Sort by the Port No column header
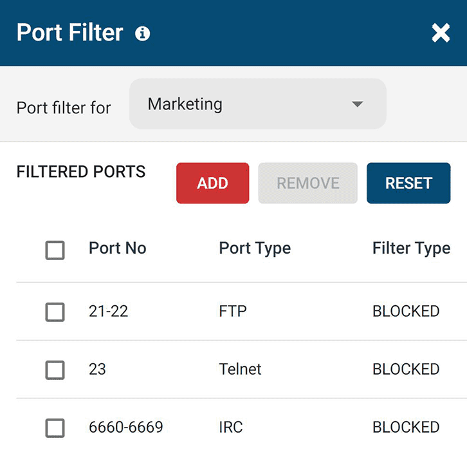This screenshot has width=467, height=461. click(x=117, y=249)
